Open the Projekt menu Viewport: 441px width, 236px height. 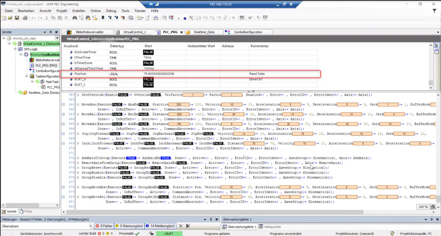coord(62,11)
